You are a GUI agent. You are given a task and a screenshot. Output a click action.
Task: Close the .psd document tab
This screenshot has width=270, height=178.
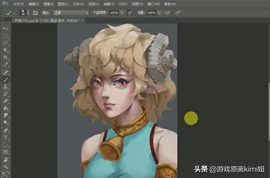83,21
